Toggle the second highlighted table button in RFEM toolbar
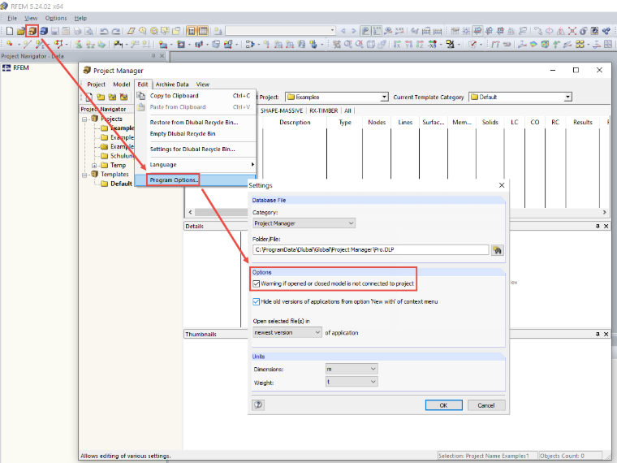The height and width of the screenshot is (463, 617). tap(203, 31)
